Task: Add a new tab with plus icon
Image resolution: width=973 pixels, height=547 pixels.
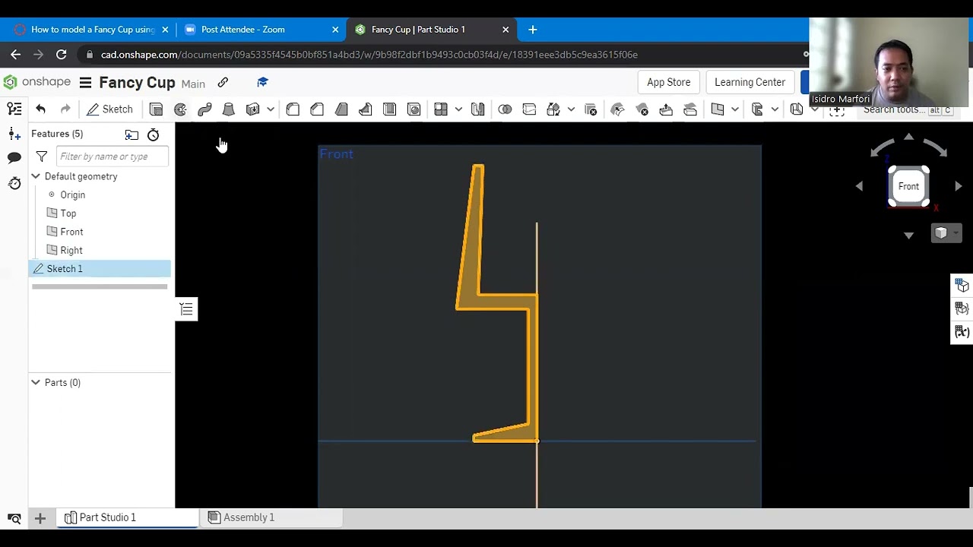Action: [x=40, y=518]
